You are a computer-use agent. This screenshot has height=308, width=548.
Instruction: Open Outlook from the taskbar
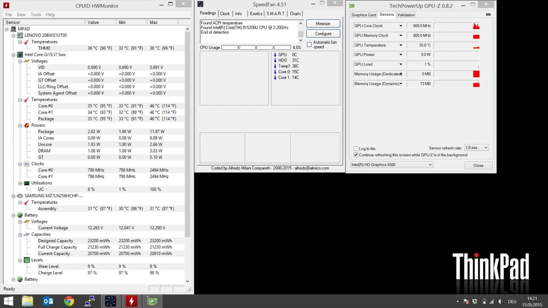point(48,301)
